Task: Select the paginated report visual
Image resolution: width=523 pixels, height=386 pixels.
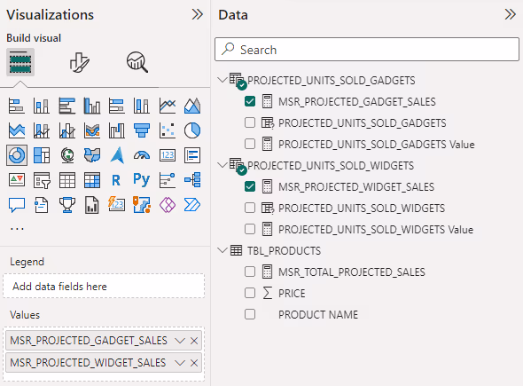Action: click(92, 205)
